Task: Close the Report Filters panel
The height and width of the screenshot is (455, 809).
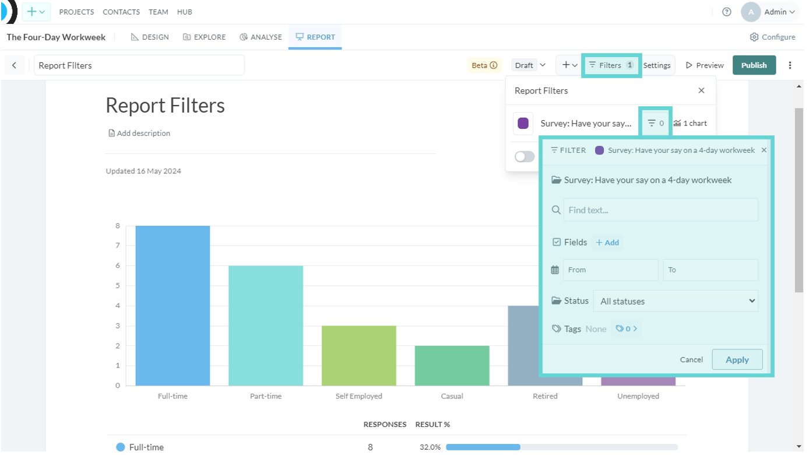Action: point(701,90)
